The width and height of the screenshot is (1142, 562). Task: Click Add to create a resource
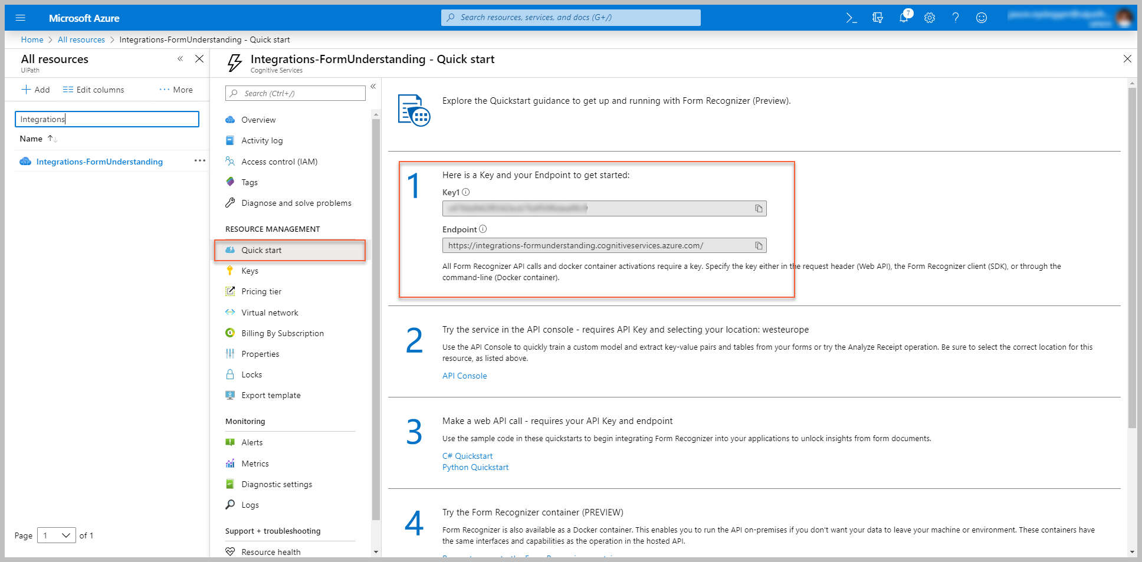(36, 90)
